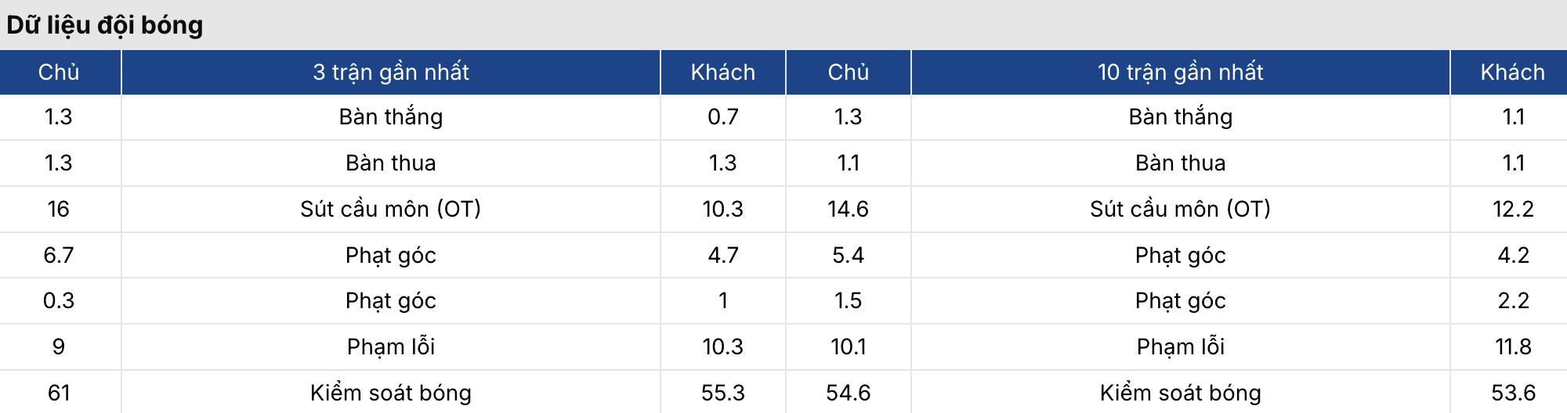The height and width of the screenshot is (413, 1567).
Task: Click the away shots value 12.2
Action: (x=1512, y=209)
